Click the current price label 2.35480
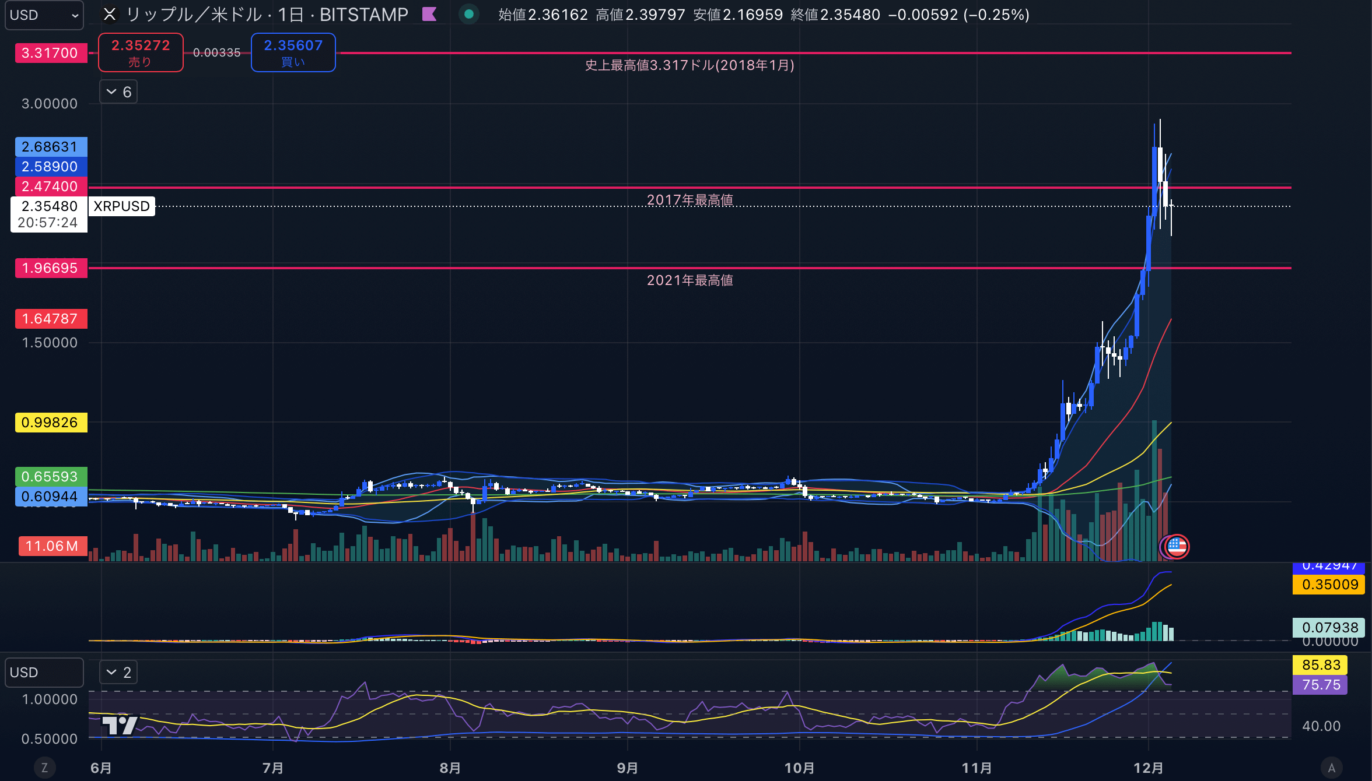Image resolution: width=1372 pixels, height=781 pixels. click(x=50, y=206)
